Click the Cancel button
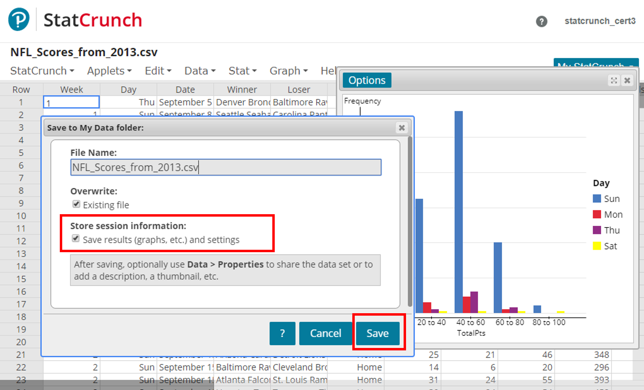This screenshot has height=390, width=644. click(x=326, y=333)
